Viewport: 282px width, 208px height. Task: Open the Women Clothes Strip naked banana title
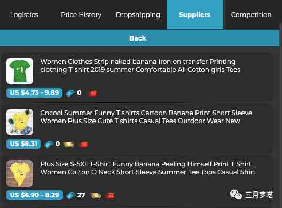(140, 66)
